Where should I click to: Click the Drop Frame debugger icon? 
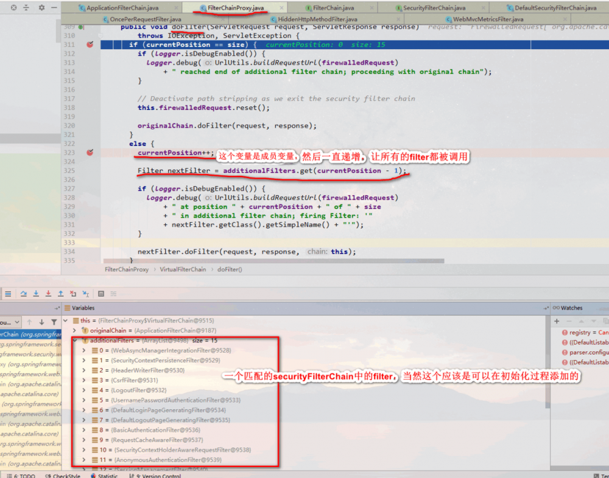point(73,294)
